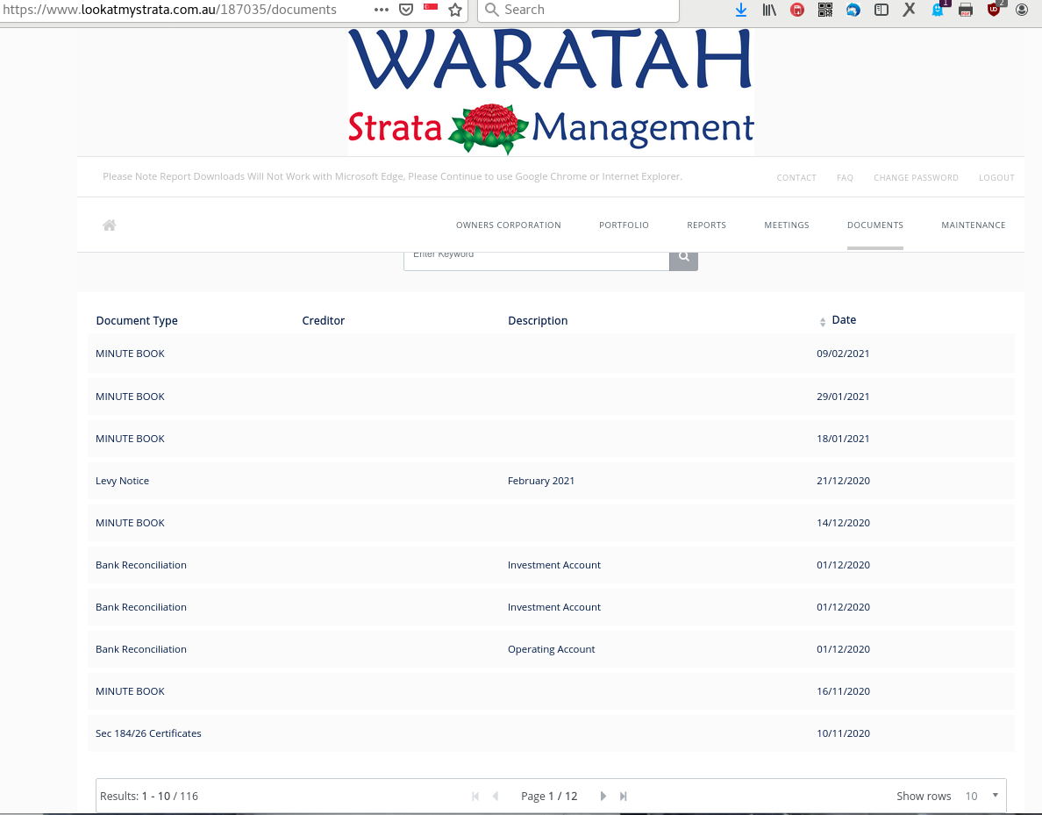This screenshot has width=1042, height=815.
Task: Click the Change Password link
Action: tap(916, 177)
